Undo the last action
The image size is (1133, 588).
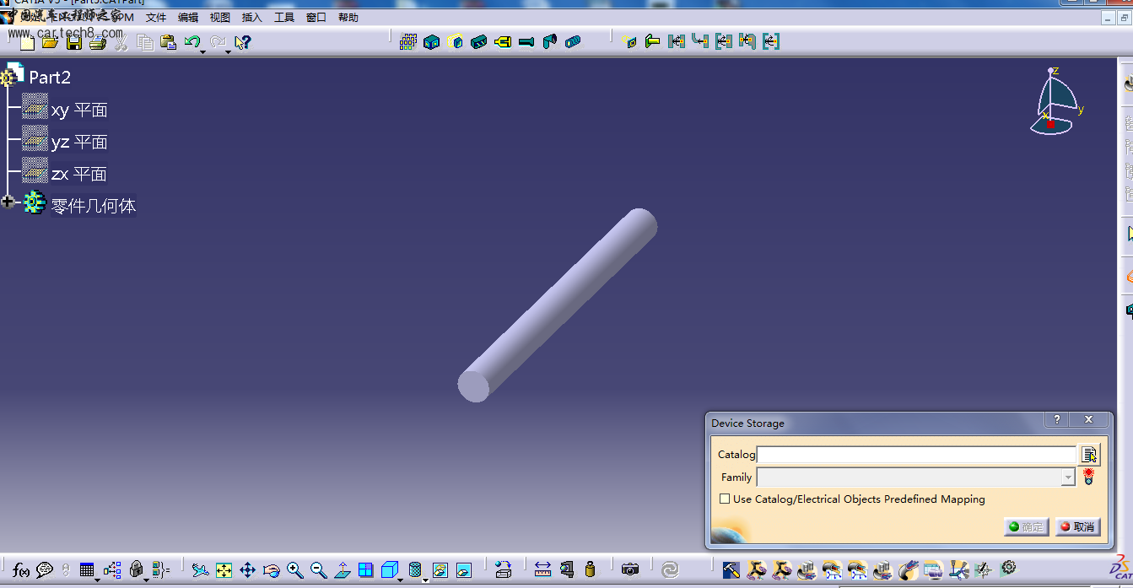point(192,41)
